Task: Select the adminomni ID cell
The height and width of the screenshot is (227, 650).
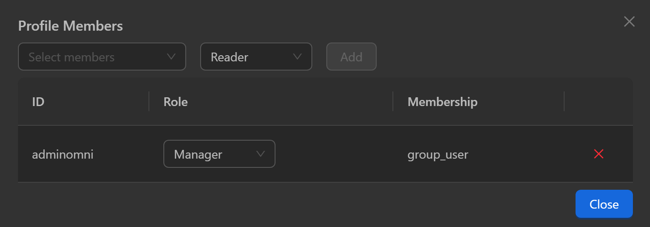Action: 63,155
